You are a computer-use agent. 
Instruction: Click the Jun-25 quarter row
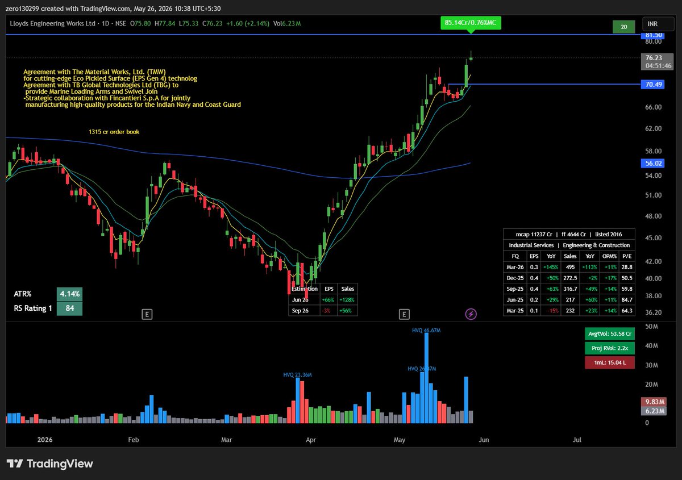(x=569, y=300)
